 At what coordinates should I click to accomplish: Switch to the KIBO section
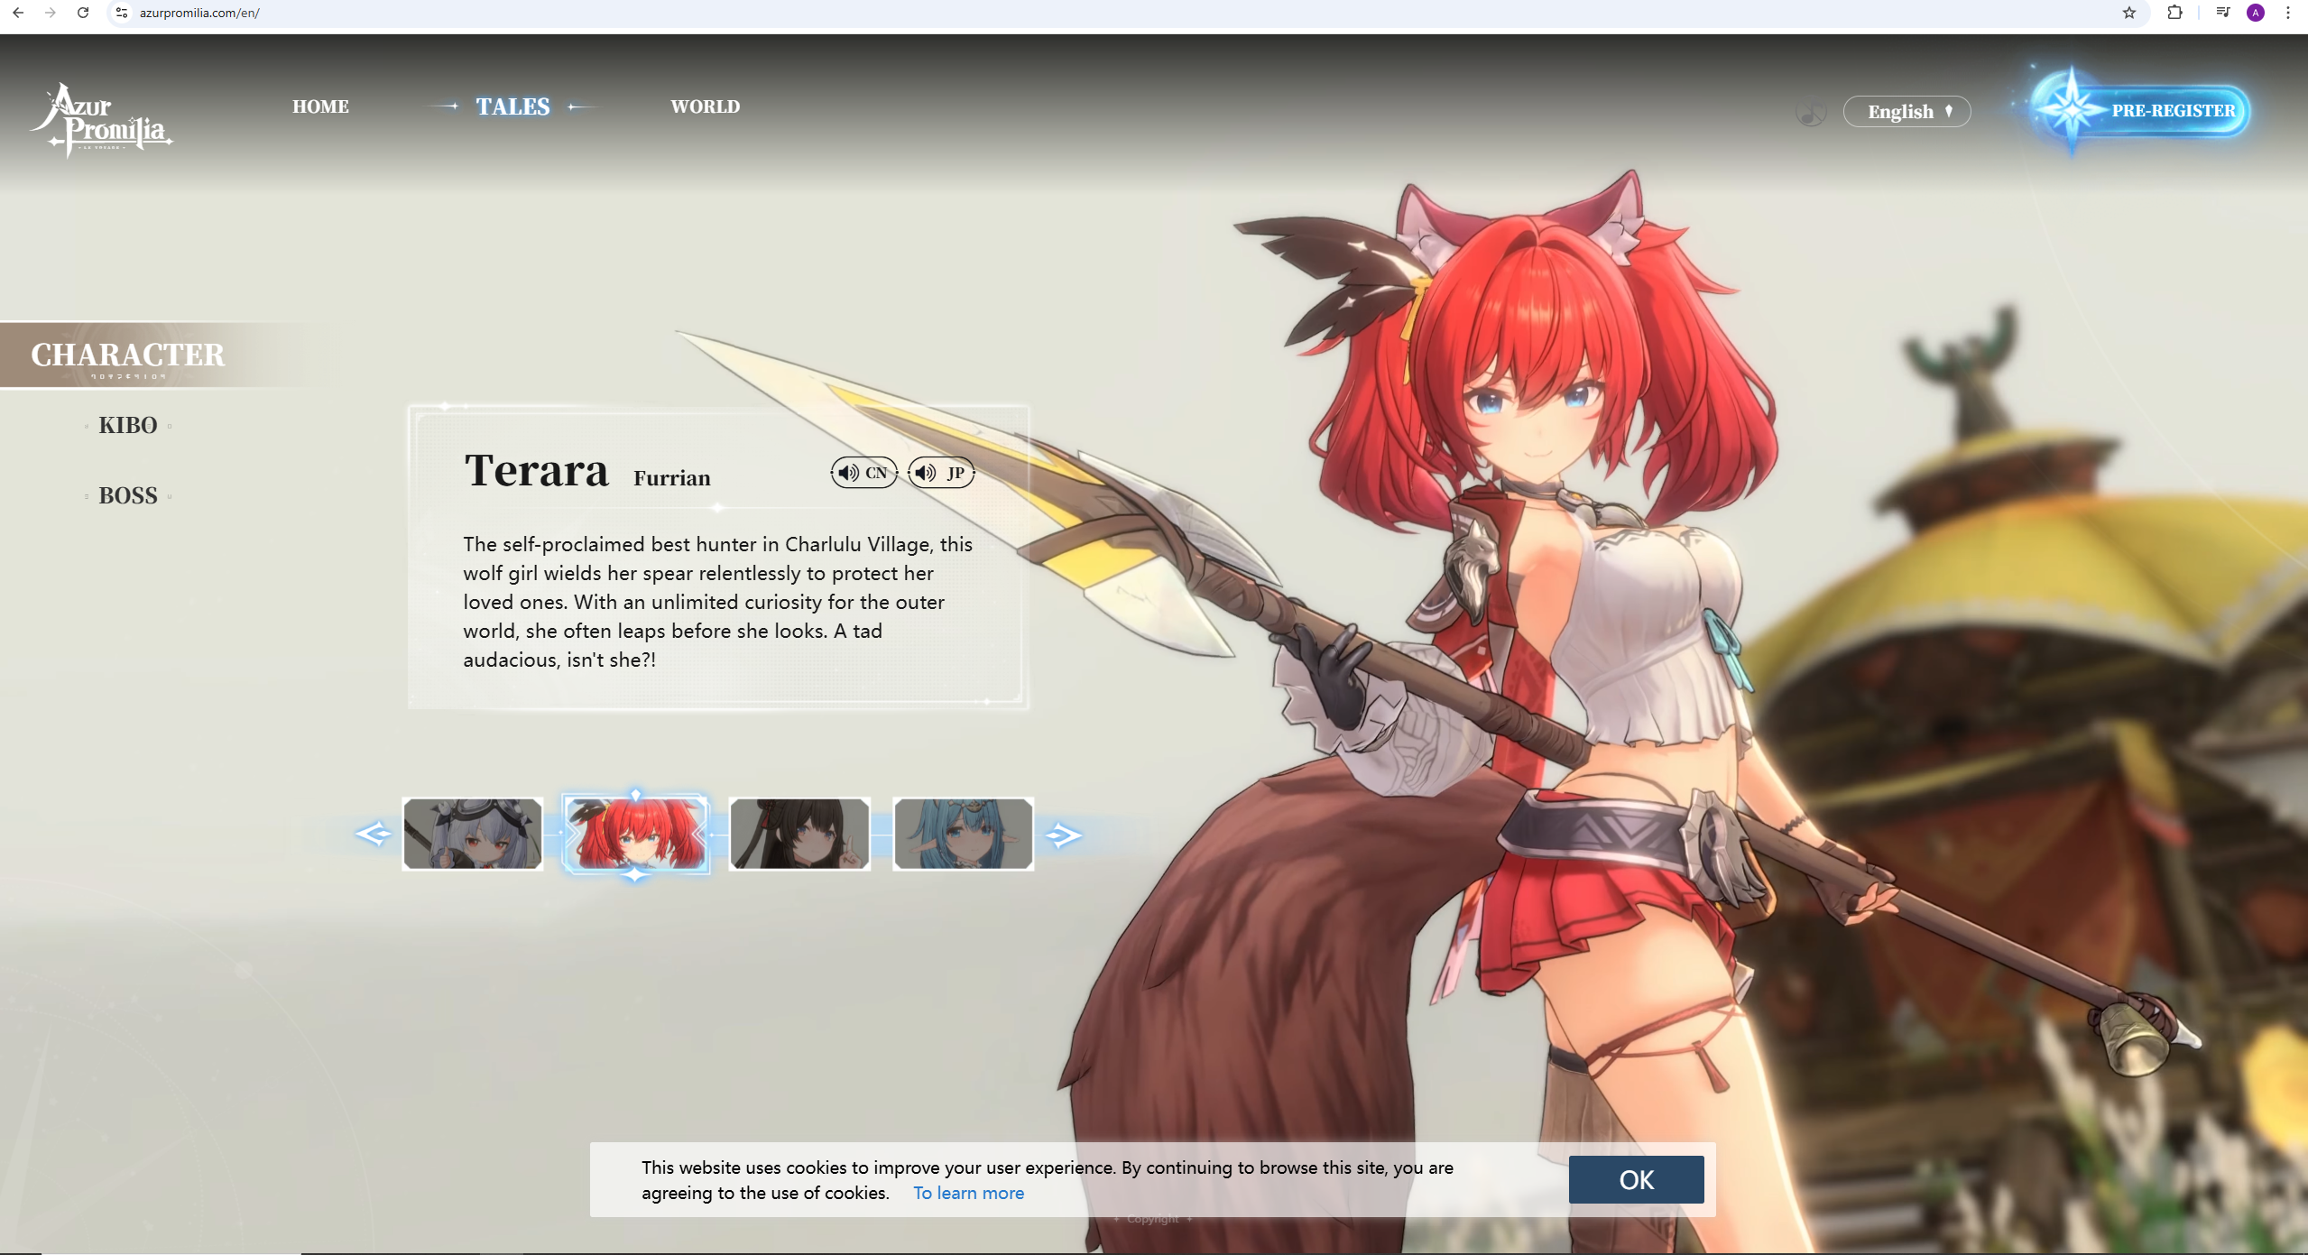tap(128, 425)
